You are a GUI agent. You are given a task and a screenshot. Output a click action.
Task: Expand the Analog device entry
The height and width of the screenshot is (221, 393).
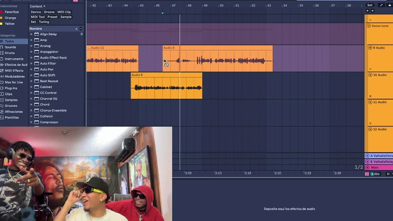(x=31, y=46)
